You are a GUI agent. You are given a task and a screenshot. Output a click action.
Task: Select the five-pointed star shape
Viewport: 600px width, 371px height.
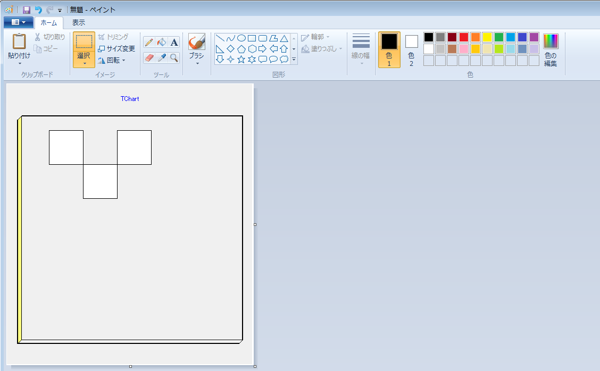(241, 58)
